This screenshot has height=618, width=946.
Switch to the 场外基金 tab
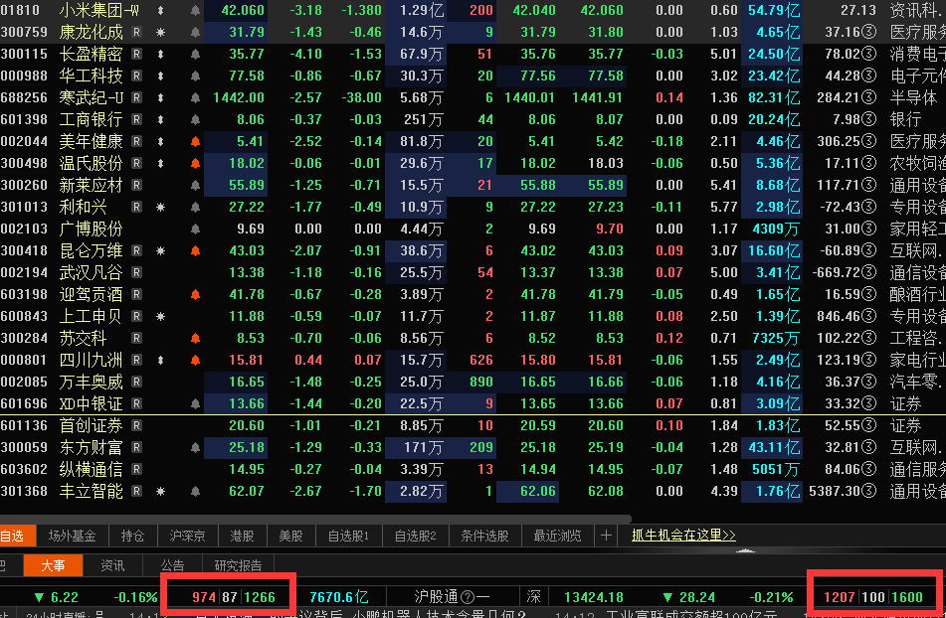point(73,536)
